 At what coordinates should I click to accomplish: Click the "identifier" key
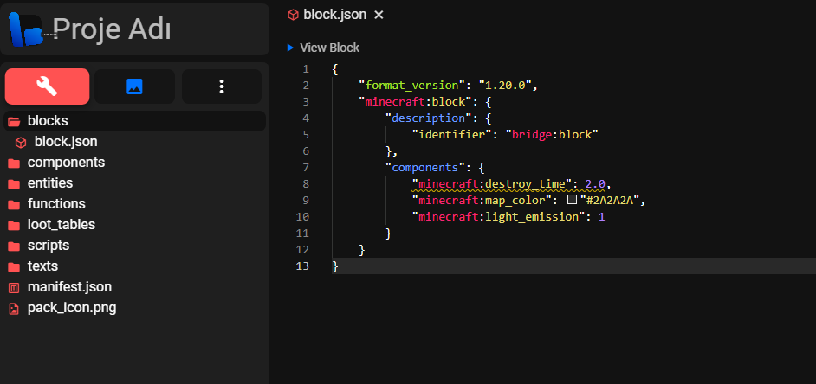451,135
